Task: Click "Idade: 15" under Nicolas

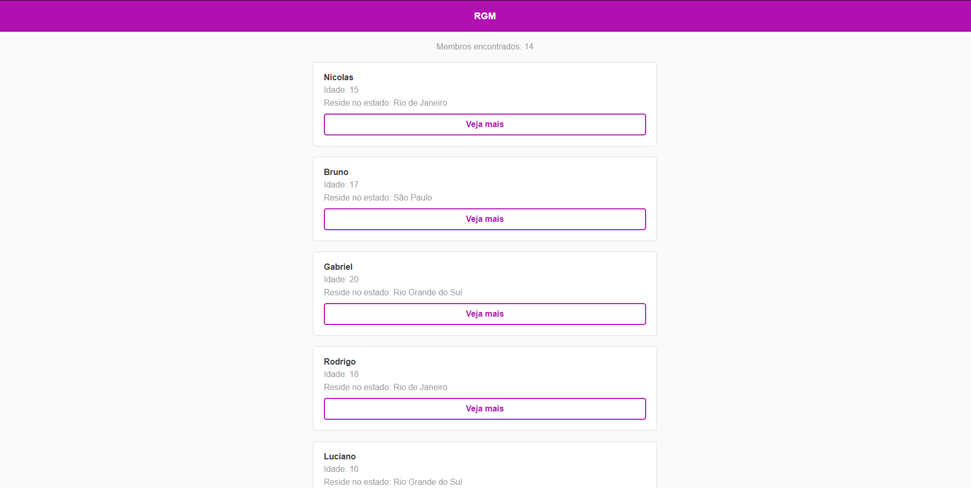Action: [341, 90]
